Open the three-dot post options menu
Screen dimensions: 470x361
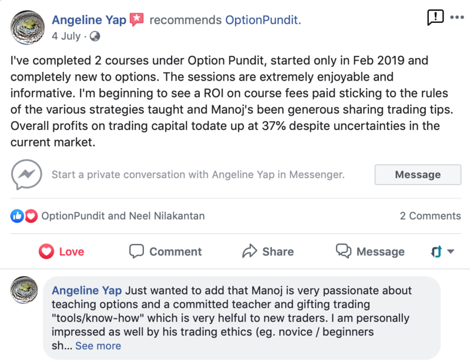tap(456, 18)
